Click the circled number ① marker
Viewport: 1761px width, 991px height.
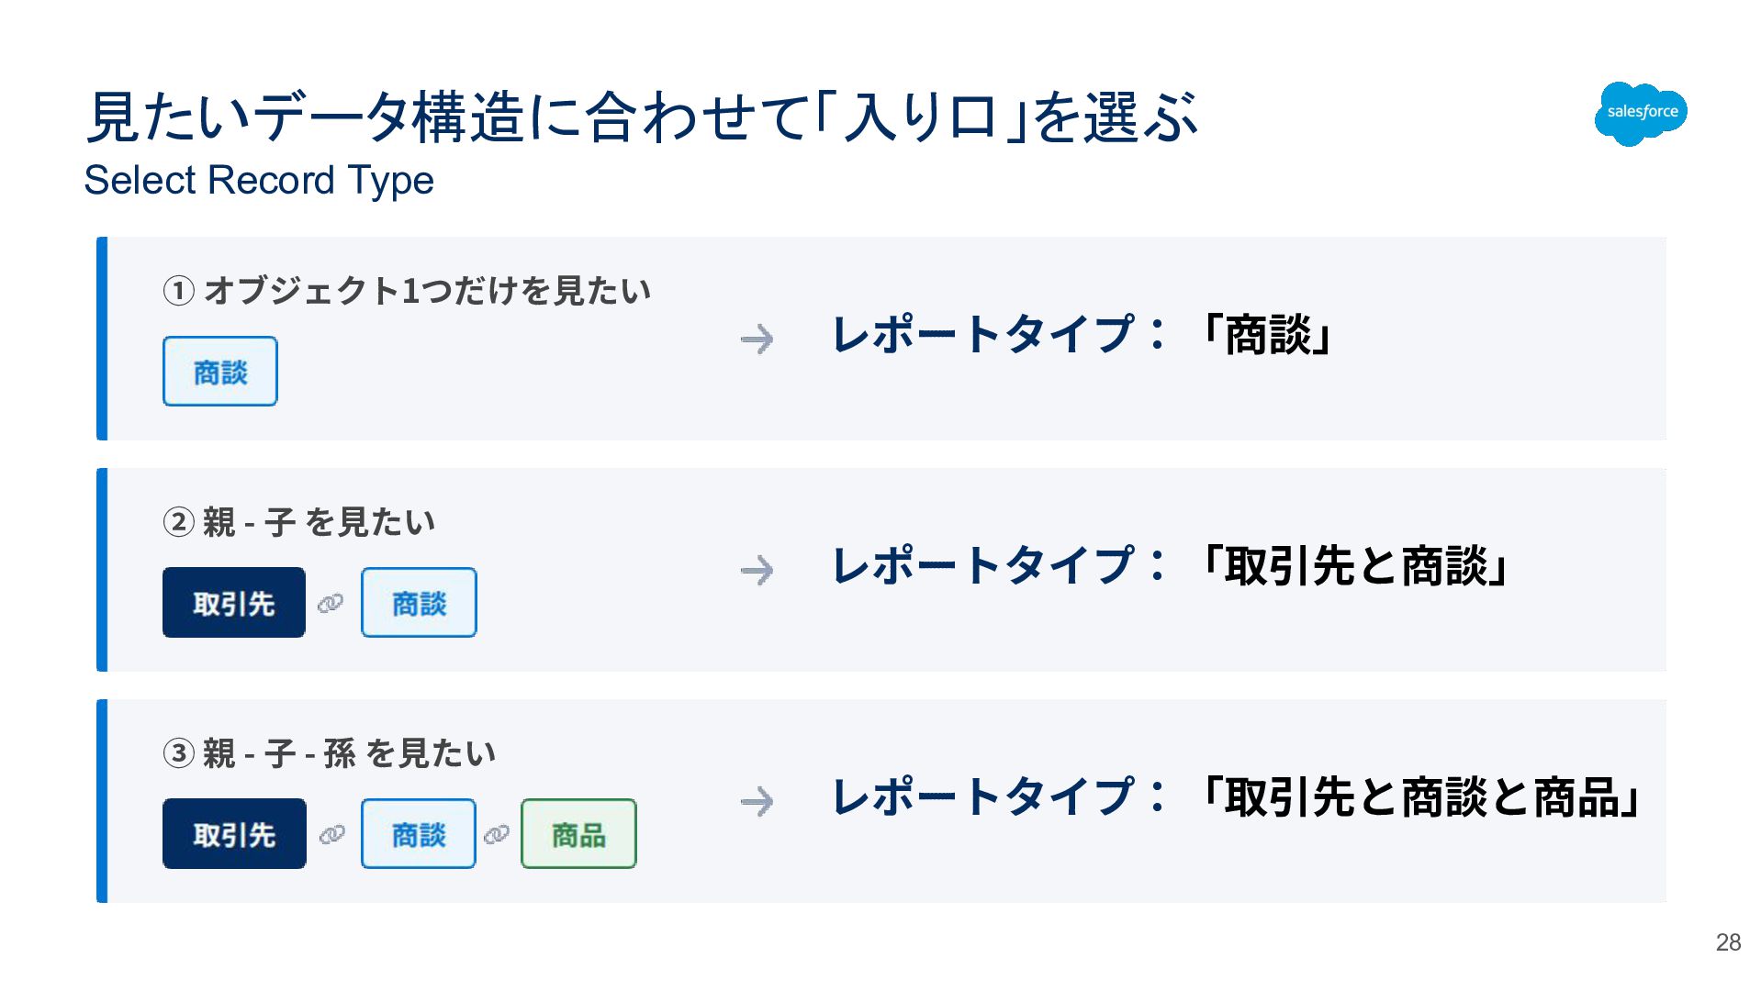(178, 291)
